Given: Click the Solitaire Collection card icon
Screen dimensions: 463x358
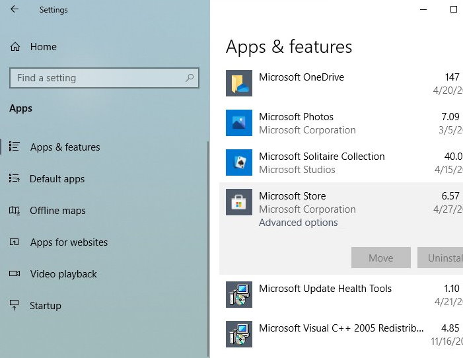Looking at the screenshot, I should [239, 162].
